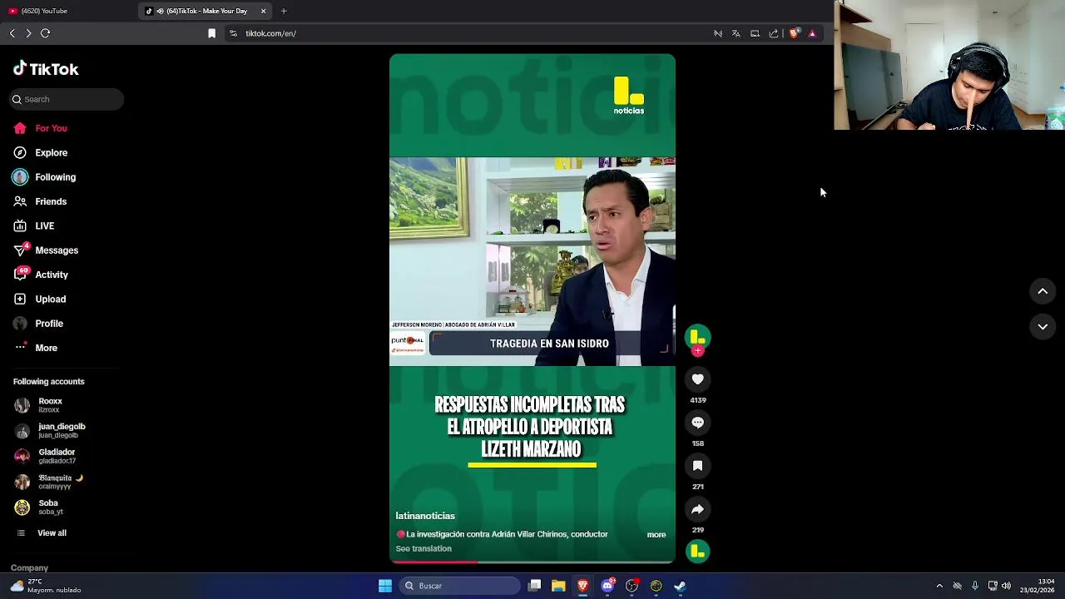This screenshot has height=599, width=1065.
Task: Go to previous video with up chevron
Action: (1043, 291)
